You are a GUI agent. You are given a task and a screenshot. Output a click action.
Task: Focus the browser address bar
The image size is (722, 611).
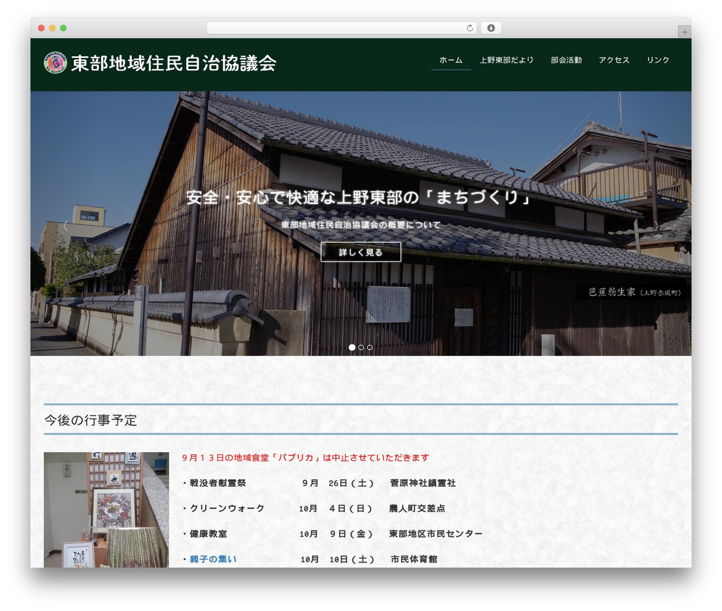[342, 28]
